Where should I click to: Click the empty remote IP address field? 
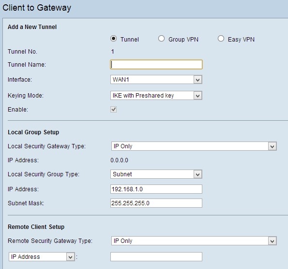[156, 257]
